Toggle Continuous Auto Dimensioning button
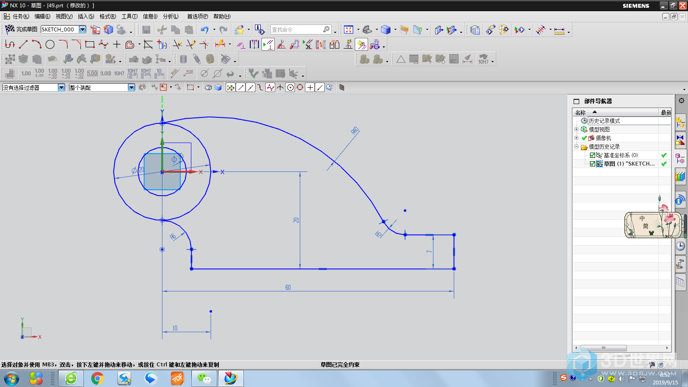The width and height of the screenshot is (688, 387). pyautogui.click(x=375, y=44)
